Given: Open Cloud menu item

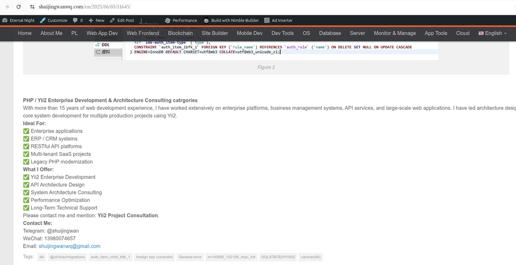Looking at the screenshot, I should (x=463, y=33).
